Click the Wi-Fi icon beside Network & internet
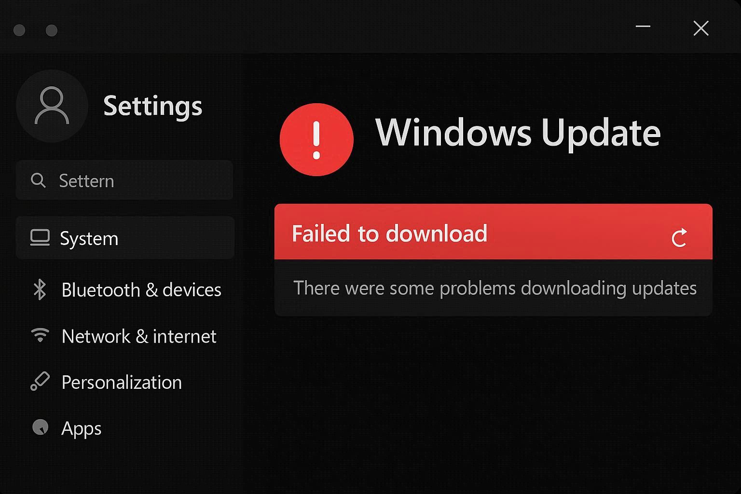This screenshot has width=741, height=494. (x=41, y=336)
